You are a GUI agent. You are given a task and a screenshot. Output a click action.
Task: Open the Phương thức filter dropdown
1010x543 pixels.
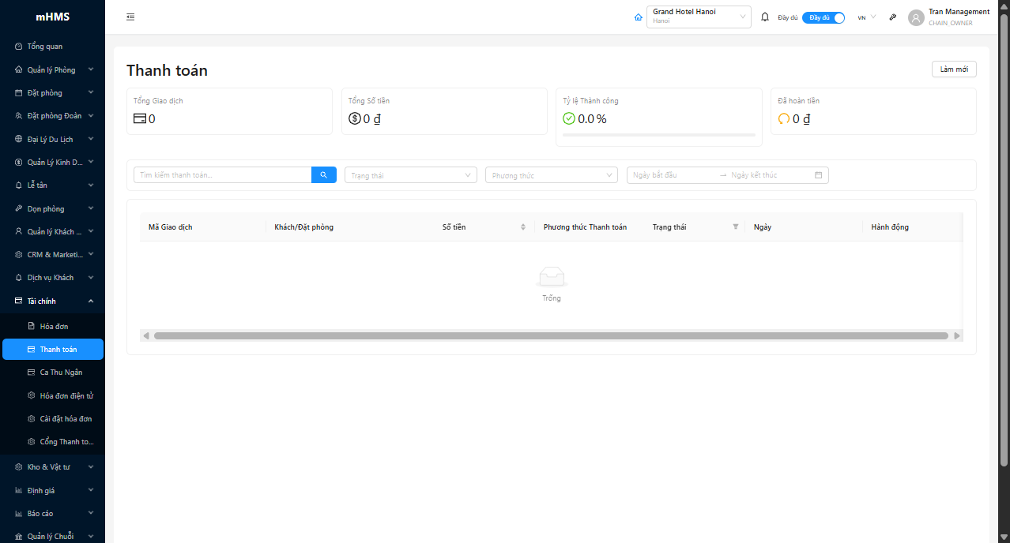[x=551, y=175]
